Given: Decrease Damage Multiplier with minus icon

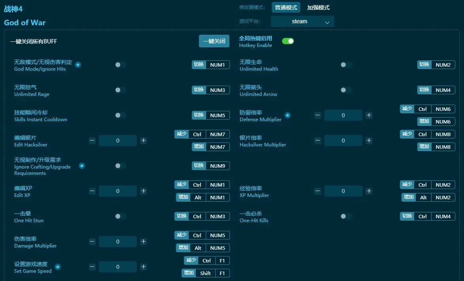Looking at the screenshot, I should 92,242.
